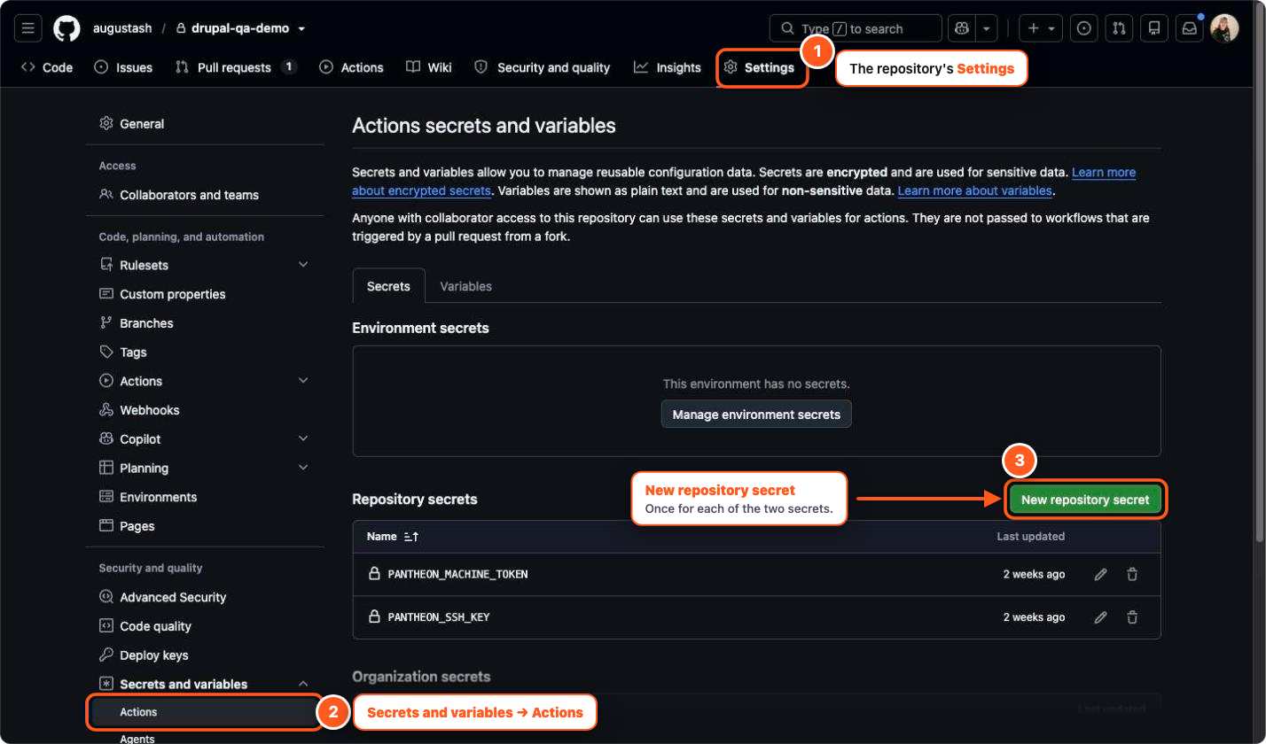Open the Copilot dropdown arrow
The width and height of the screenshot is (1266, 744).
coord(988,28)
